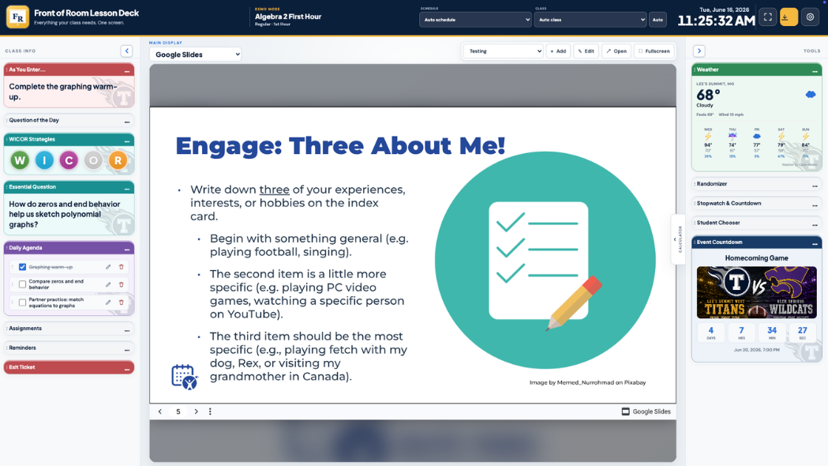Click the 'Complete the graphing warm-up.' text
Image resolution: width=828 pixels, height=466 pixels.
[63, 92]
